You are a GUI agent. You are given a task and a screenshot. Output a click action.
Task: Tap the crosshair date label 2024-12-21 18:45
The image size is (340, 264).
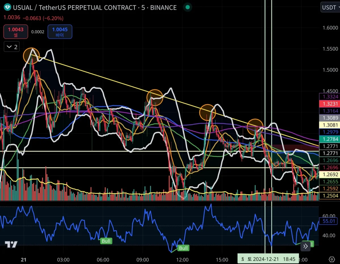tap(268, 259)
